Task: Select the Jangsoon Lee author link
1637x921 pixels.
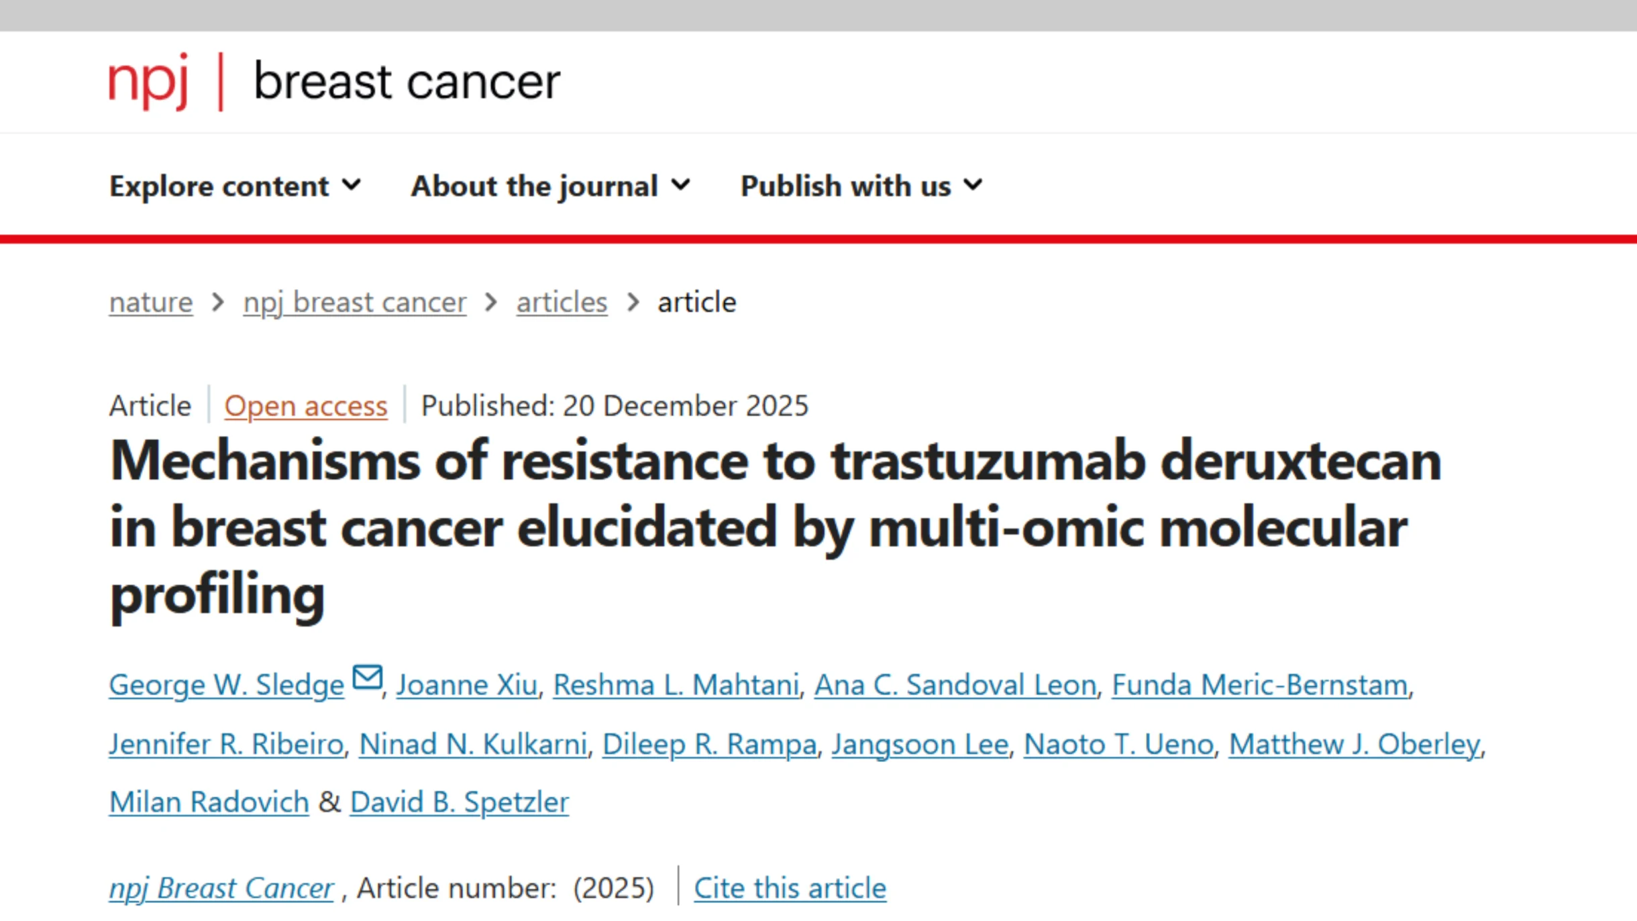Action: (920, 744)
